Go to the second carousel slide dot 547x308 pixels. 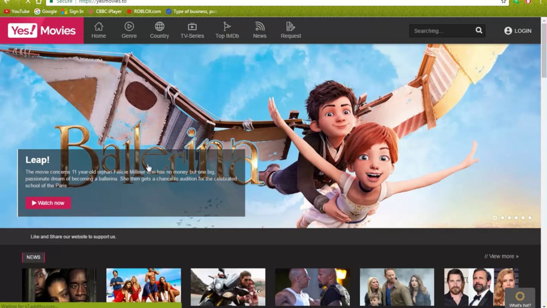click(x=503, y=218)
